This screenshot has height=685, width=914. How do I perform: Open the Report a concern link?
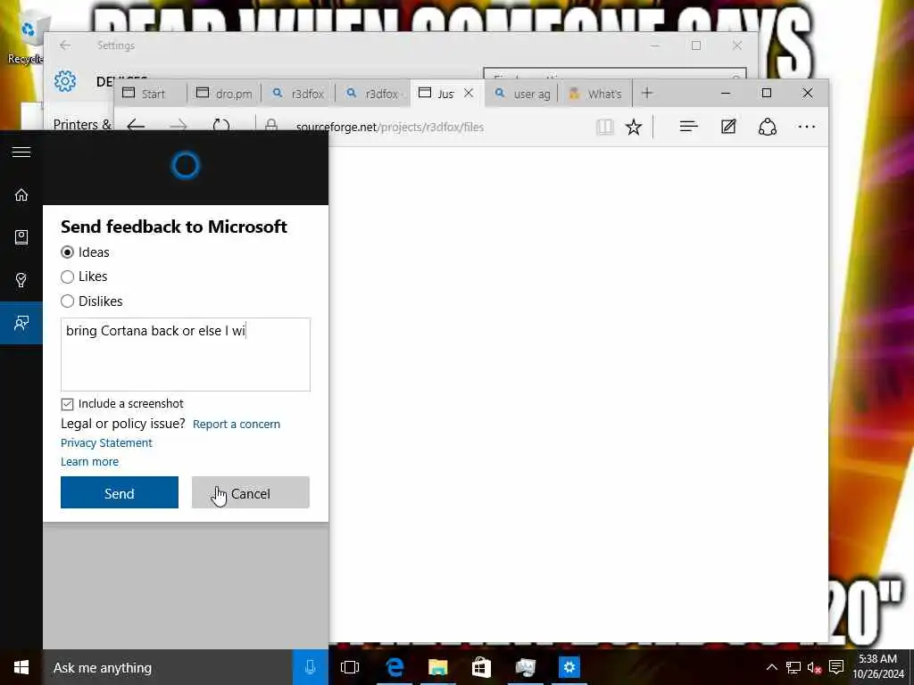tap(236, 424)
